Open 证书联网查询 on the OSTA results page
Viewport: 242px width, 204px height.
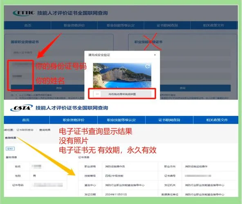(x=169, y=120)
